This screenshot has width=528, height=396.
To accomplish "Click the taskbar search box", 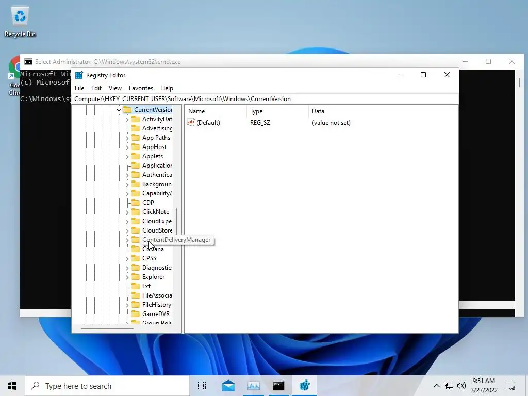I will pyautogui.click(x=107, y=386).
